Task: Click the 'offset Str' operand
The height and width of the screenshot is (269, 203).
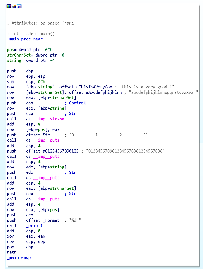Action: click(38, 135)
